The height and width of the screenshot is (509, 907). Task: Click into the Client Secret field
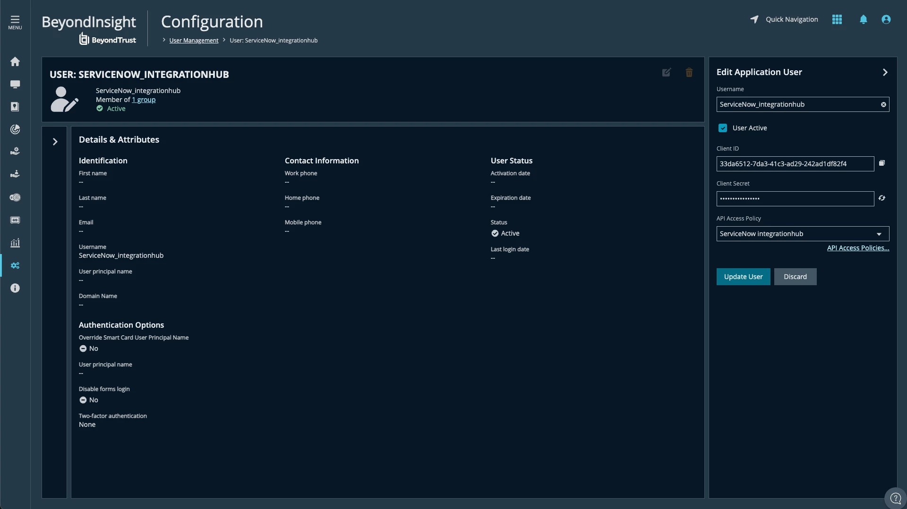[795, 199]
